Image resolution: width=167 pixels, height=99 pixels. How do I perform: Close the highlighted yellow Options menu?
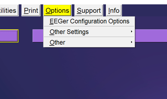click(x=57, y=10)
